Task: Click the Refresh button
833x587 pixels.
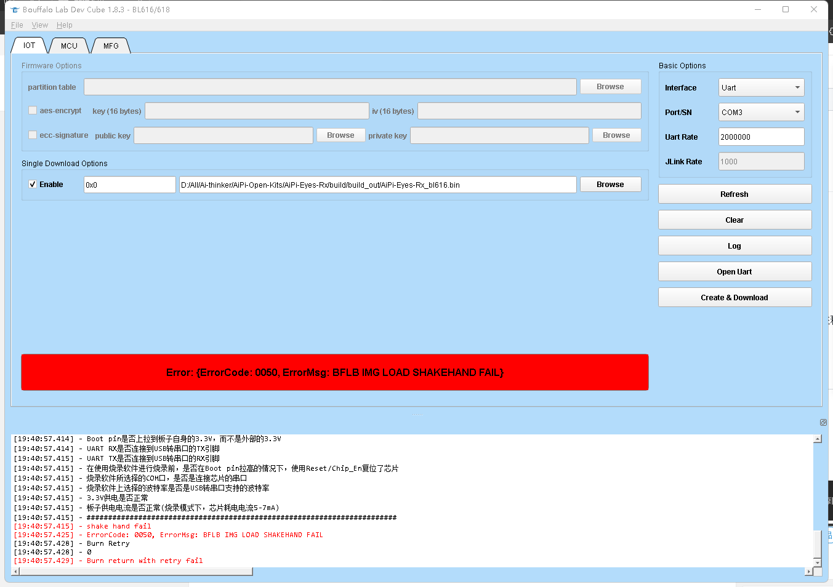Action: pyautogui.click(x=734, y=194)
